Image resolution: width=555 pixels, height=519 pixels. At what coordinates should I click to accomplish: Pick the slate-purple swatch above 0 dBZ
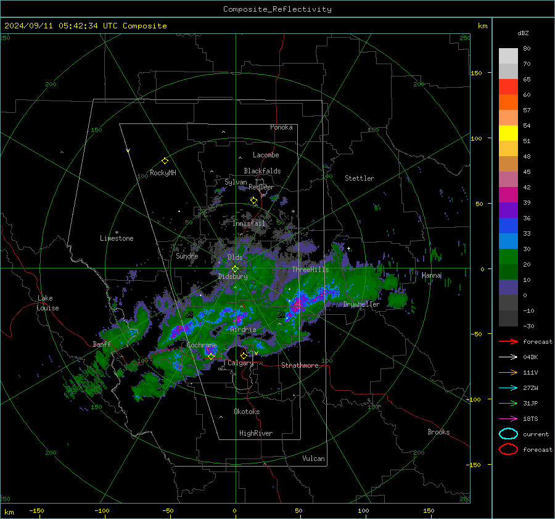click(x=508, y=288)
